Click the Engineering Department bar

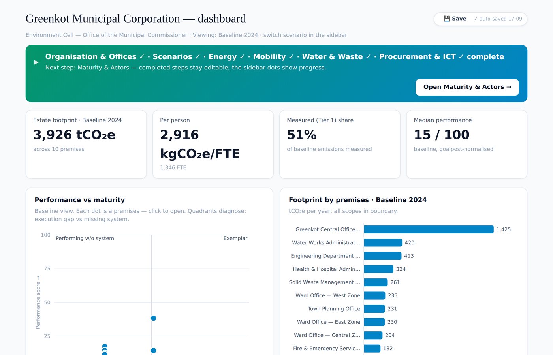(382, 256)
